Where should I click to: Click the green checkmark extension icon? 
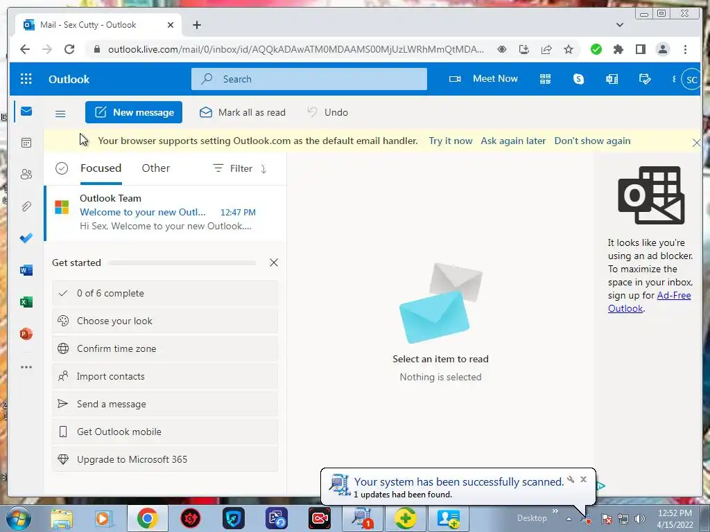coord(596,49)
